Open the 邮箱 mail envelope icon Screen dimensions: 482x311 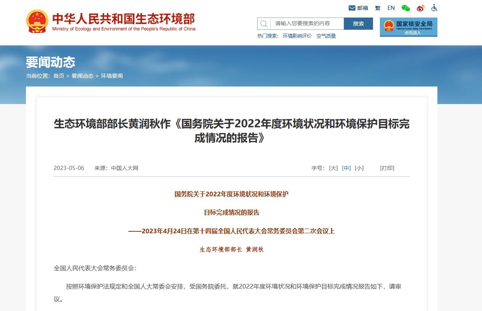352,8
